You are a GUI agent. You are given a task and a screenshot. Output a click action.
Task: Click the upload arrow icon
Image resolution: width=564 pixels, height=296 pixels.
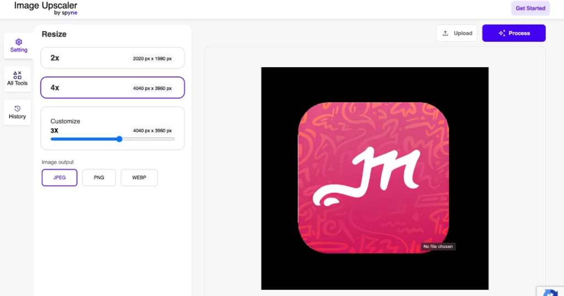[445, 33]
